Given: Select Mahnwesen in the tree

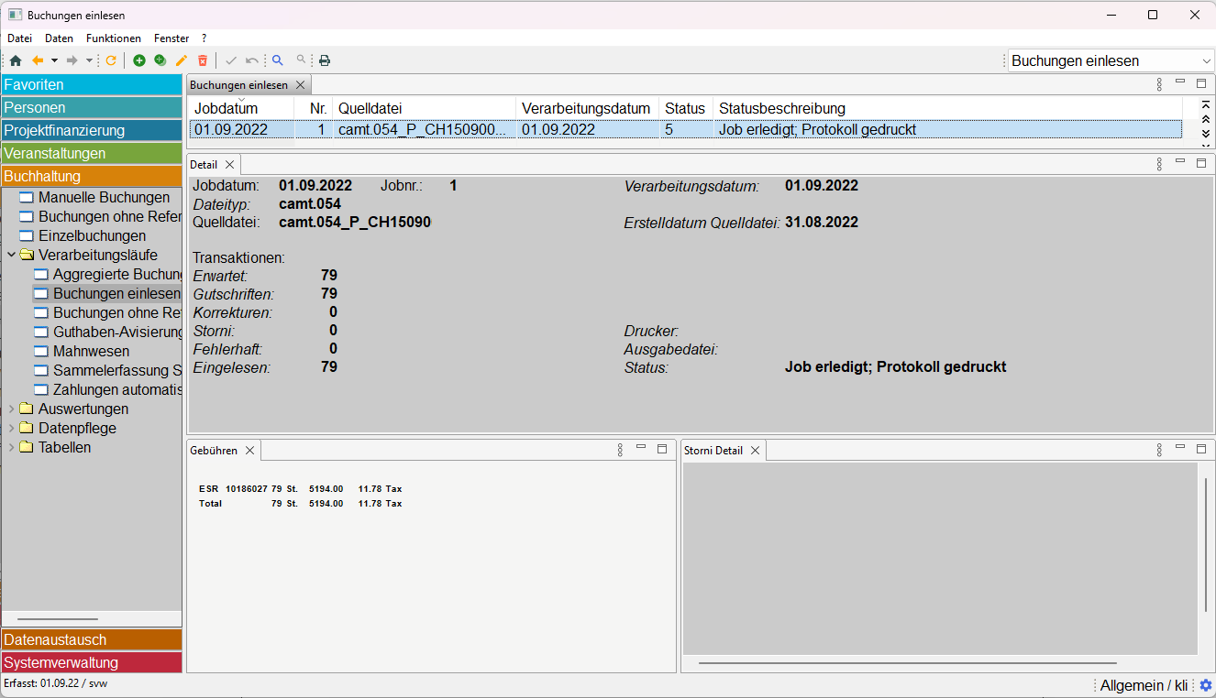Looking at the screenshot, I should click(91, 351).
